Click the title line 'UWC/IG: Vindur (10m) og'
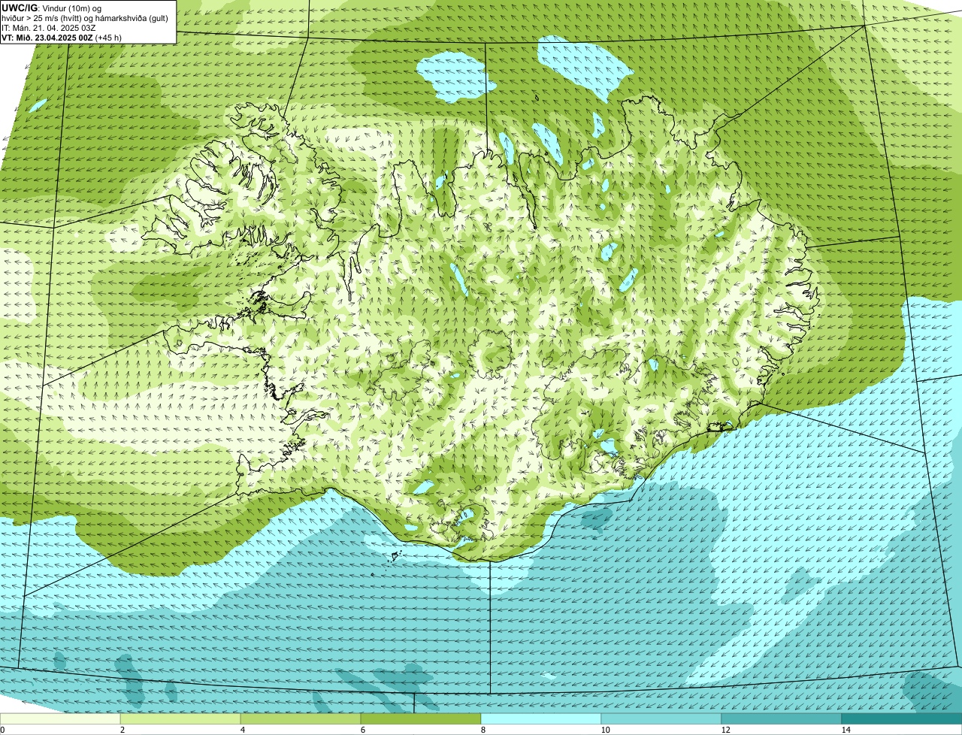962x735 pixels. click(51, 8)
